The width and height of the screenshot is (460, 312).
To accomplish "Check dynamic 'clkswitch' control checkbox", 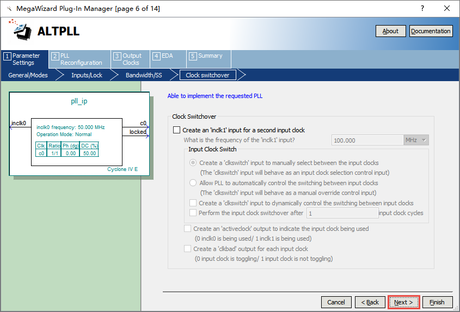I will 193,203.
